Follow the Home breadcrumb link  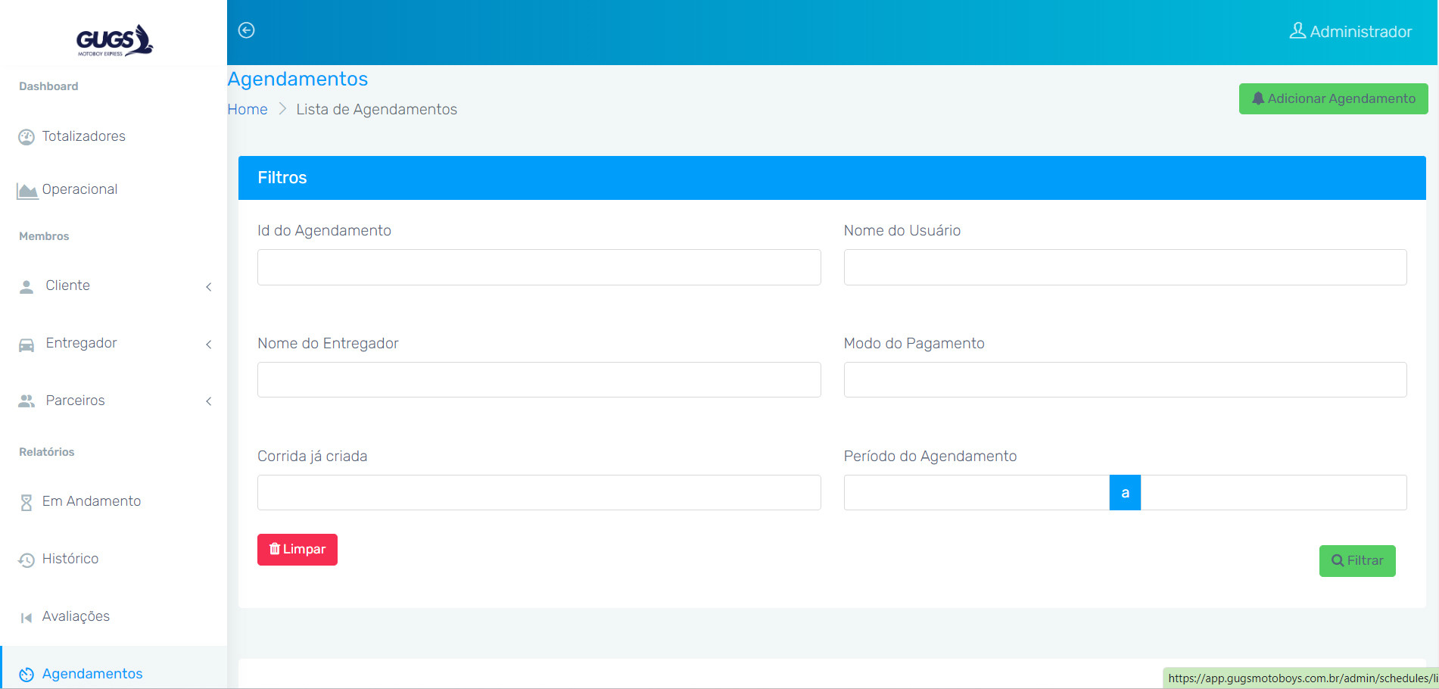coord(248,109)
